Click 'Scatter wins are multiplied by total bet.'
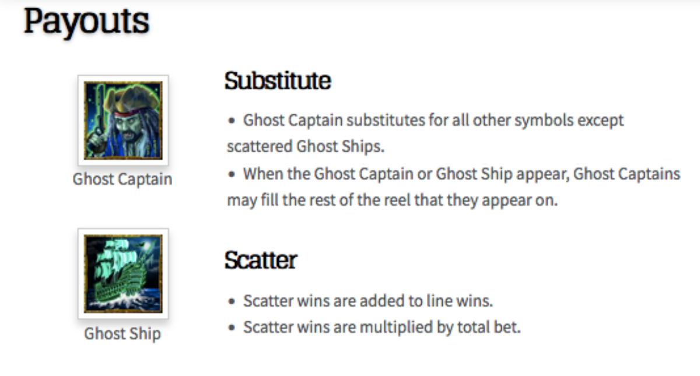Viewport: 700px width, 376px height. (381, 327)
